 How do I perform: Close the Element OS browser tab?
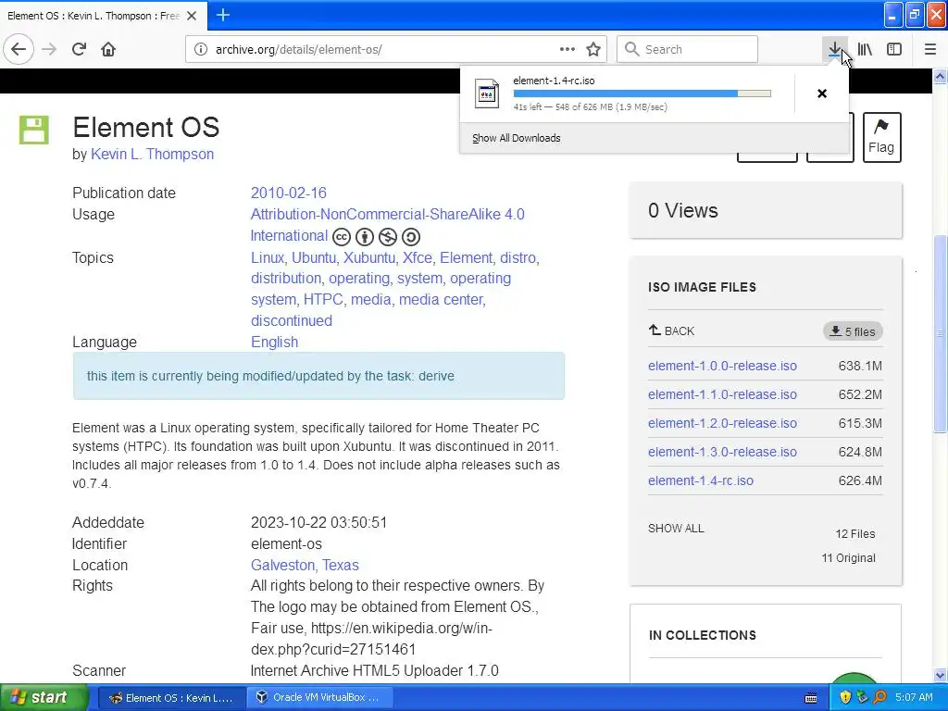coord(192,16)
